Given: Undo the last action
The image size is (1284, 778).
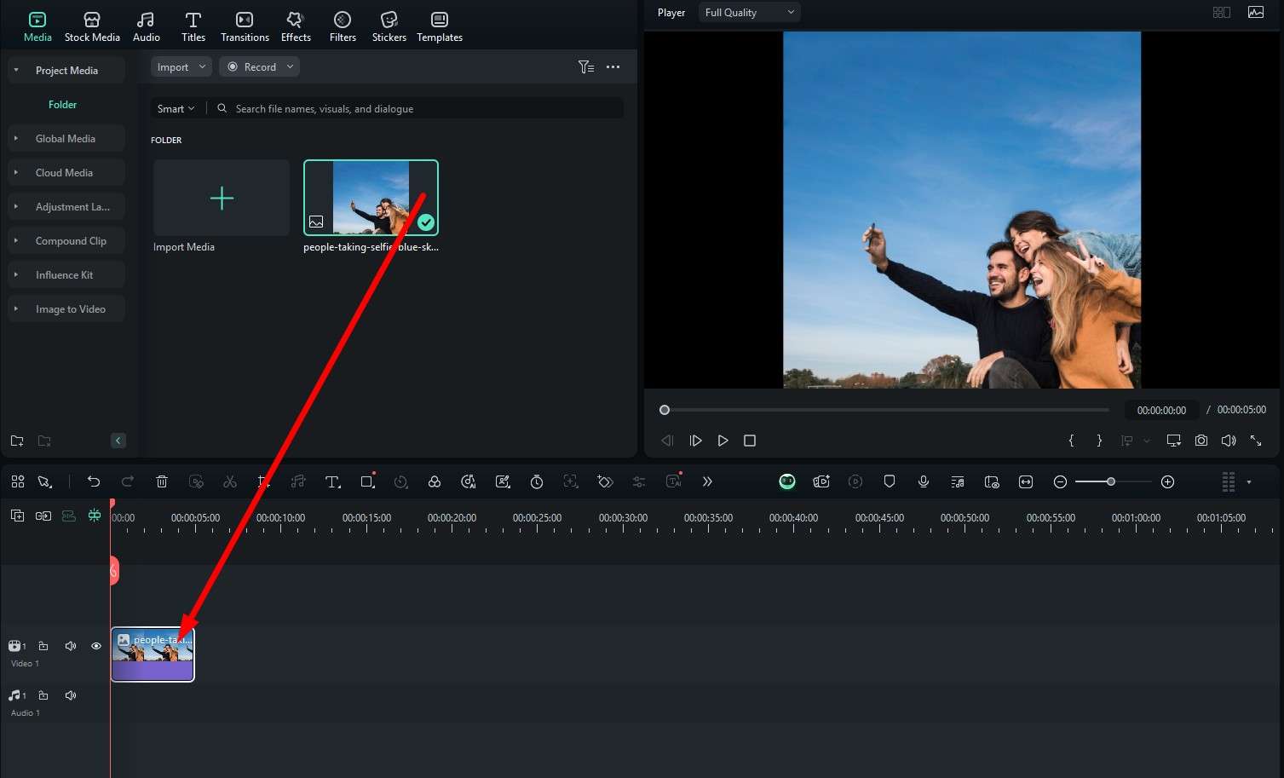Looking at the screenshot, I should click(94, 481).
